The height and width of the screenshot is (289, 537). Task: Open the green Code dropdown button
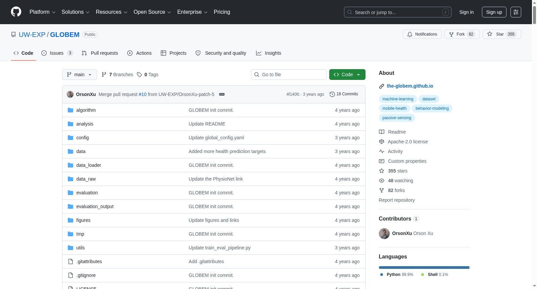tap(347, 75)
